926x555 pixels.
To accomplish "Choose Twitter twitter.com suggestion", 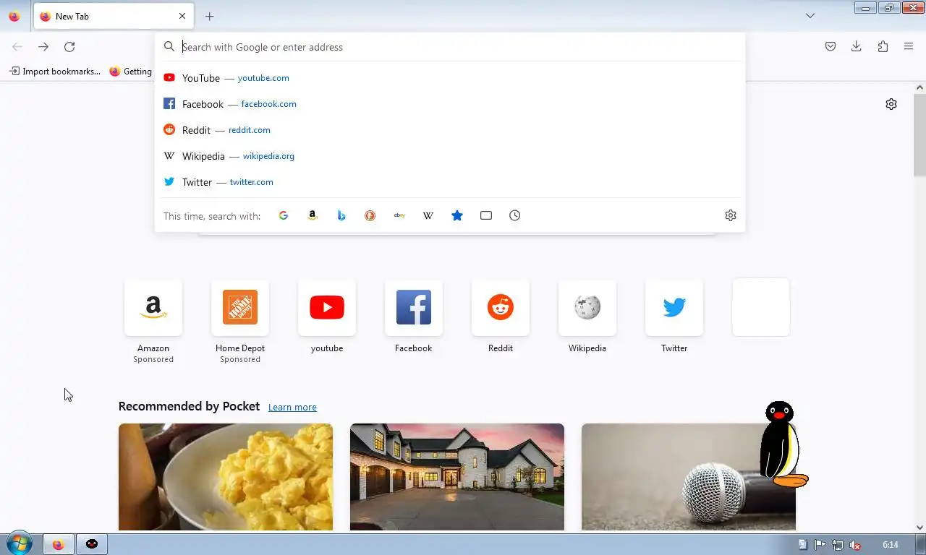I will point(450,182).
